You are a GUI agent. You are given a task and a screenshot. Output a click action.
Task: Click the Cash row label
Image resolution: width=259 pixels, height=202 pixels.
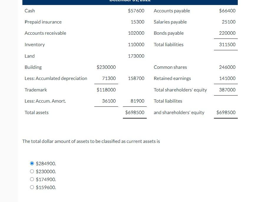pos(29,11)
